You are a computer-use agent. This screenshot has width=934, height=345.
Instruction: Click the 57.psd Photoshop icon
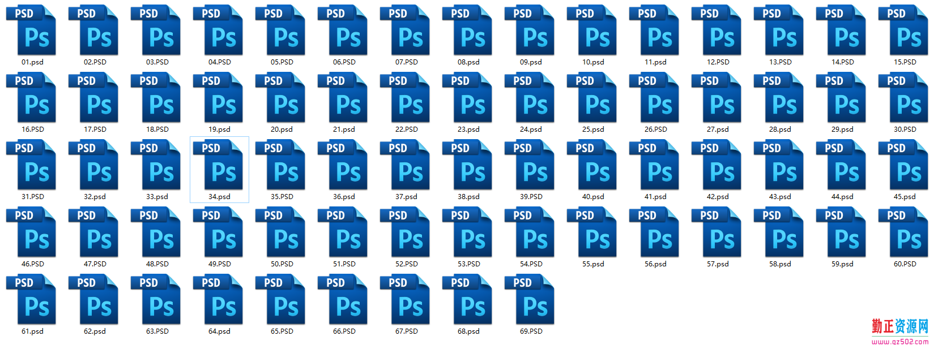click(717, 232)
